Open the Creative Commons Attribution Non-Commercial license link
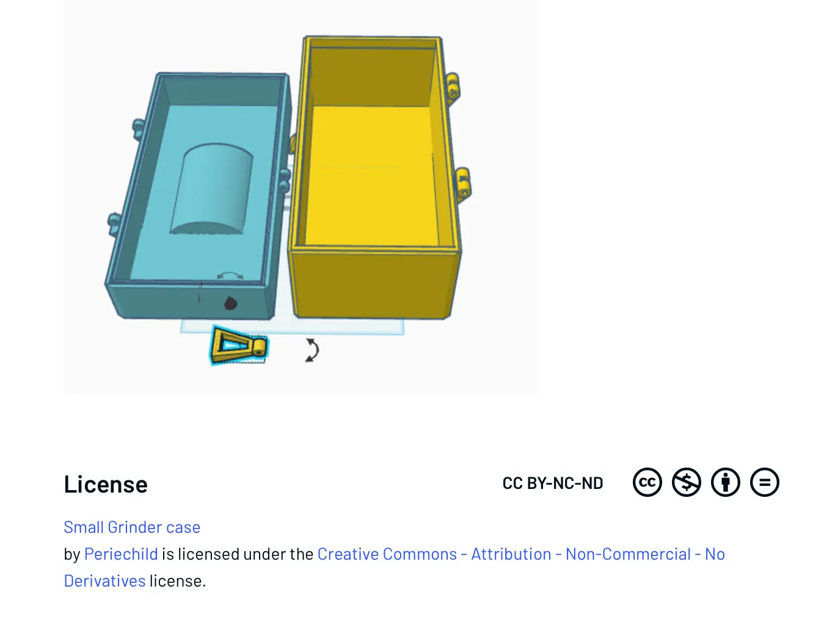This screenshot has height=622, width=813. (x=521, y=554)
